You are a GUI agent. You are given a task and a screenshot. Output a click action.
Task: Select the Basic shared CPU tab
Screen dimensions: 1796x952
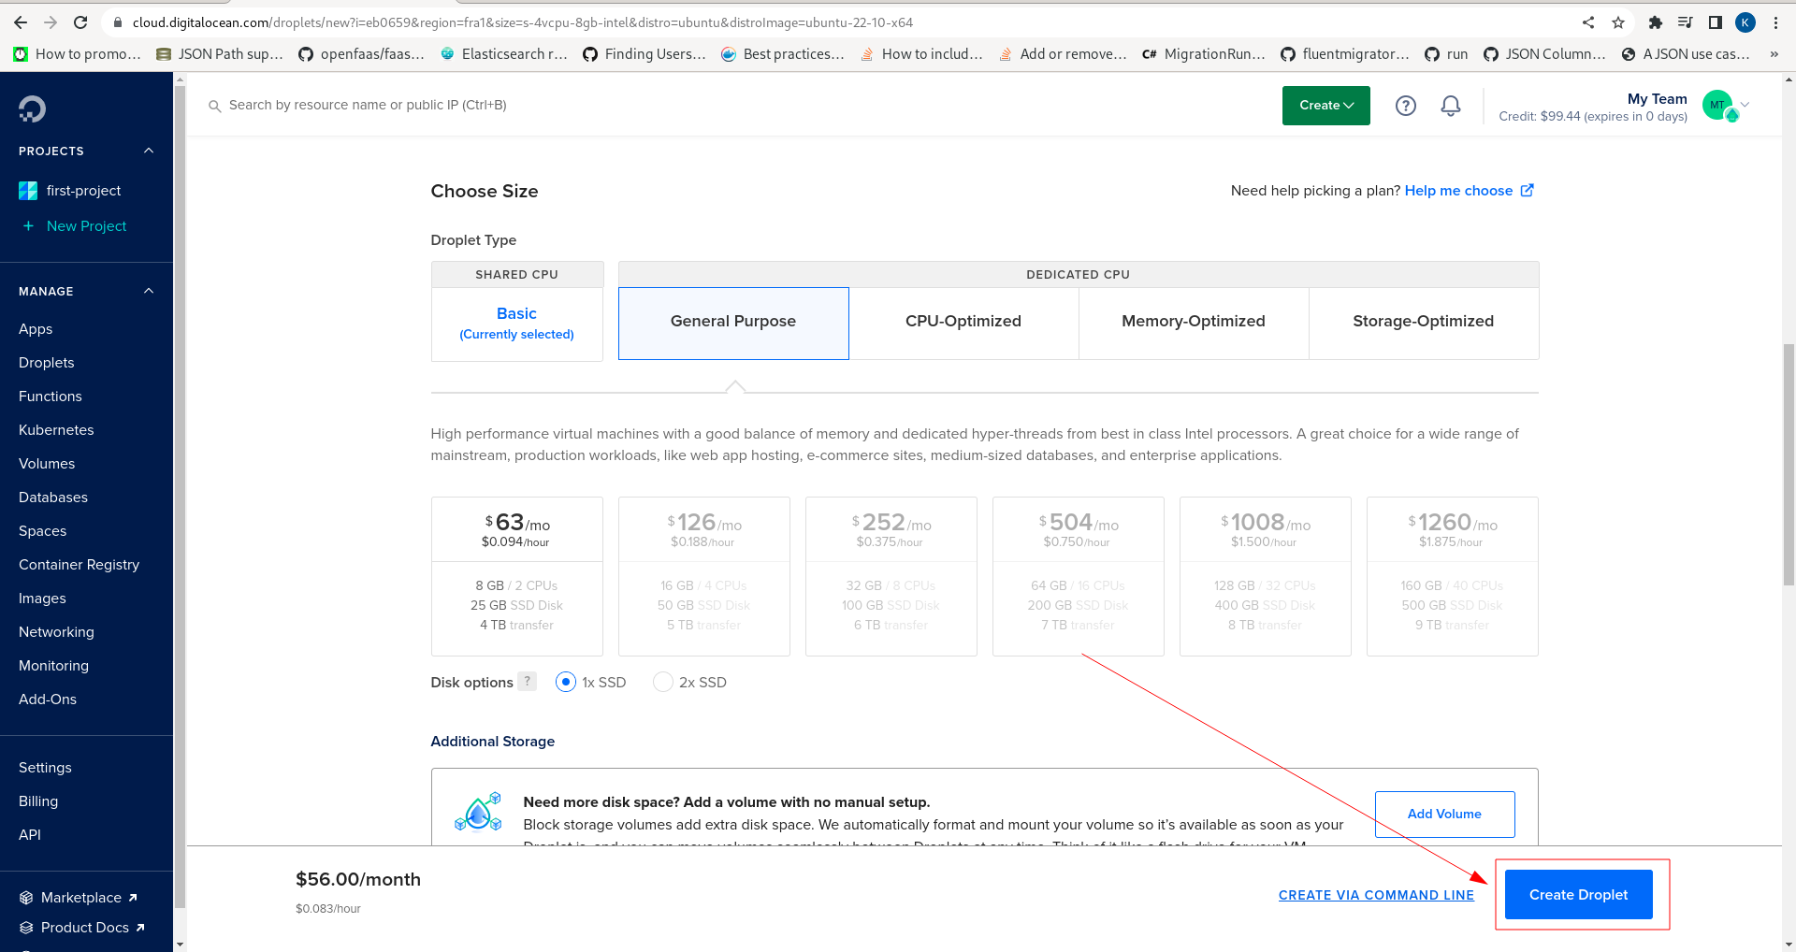[516, 324]
